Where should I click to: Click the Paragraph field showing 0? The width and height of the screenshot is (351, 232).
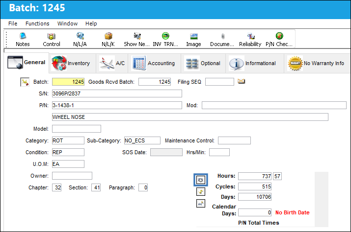click(143, 187)
